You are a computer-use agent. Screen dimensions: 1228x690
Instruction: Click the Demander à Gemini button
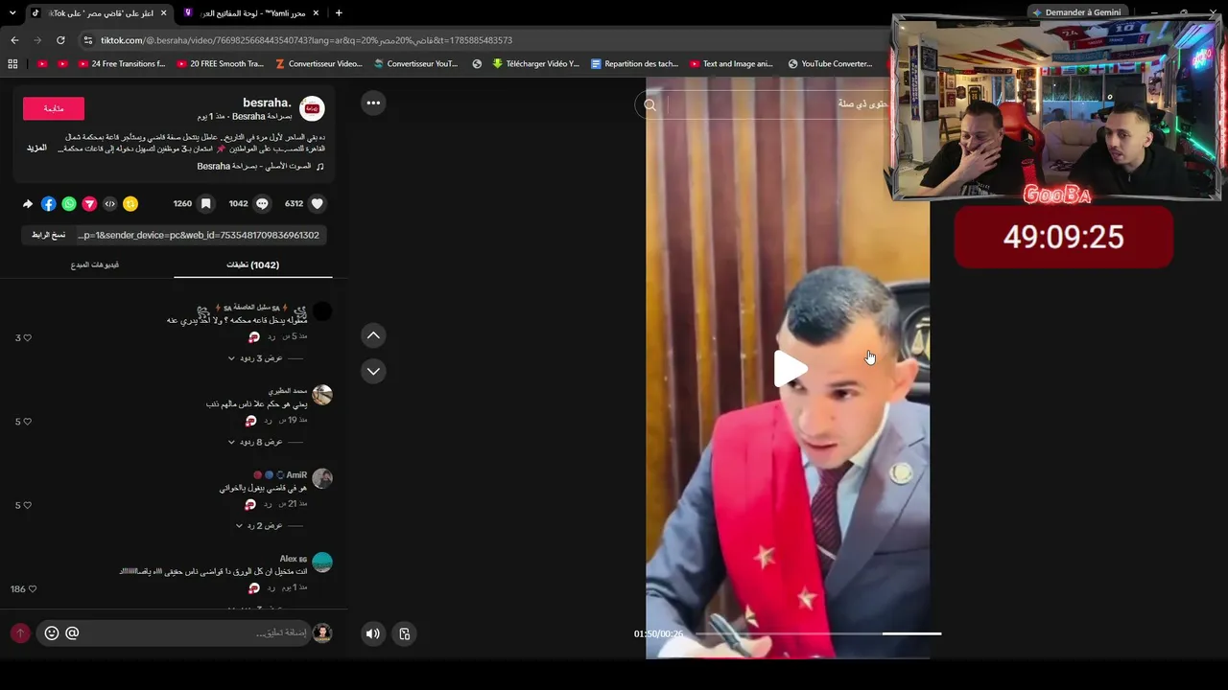pos(1076,12)
